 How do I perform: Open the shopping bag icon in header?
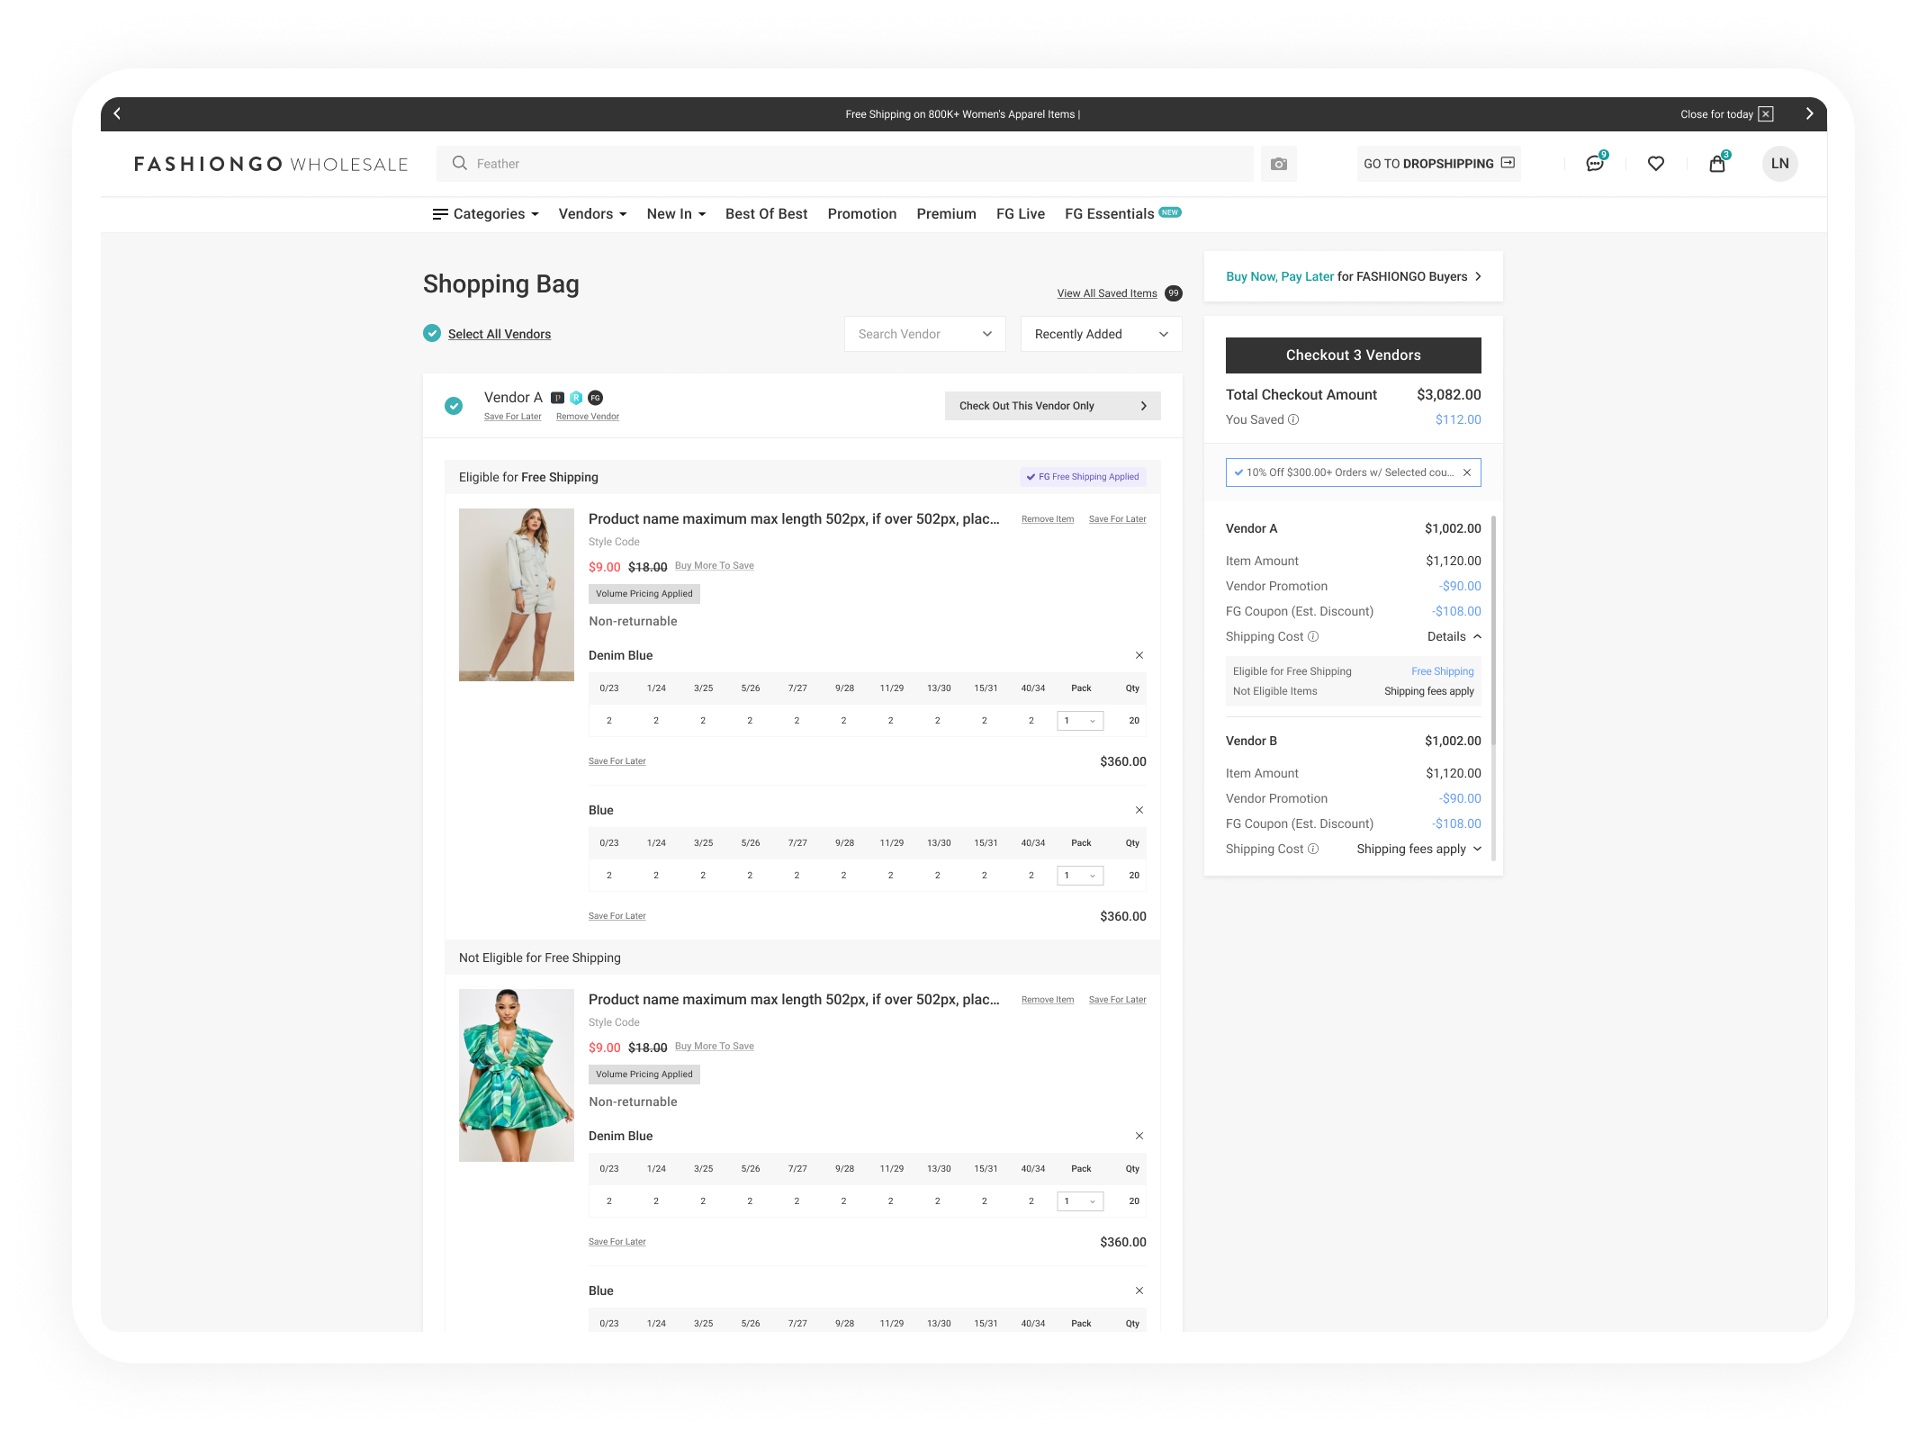1716,164
